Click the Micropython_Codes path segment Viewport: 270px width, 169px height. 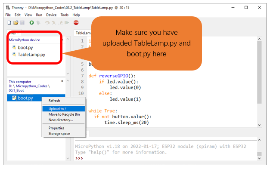point(31,86)
